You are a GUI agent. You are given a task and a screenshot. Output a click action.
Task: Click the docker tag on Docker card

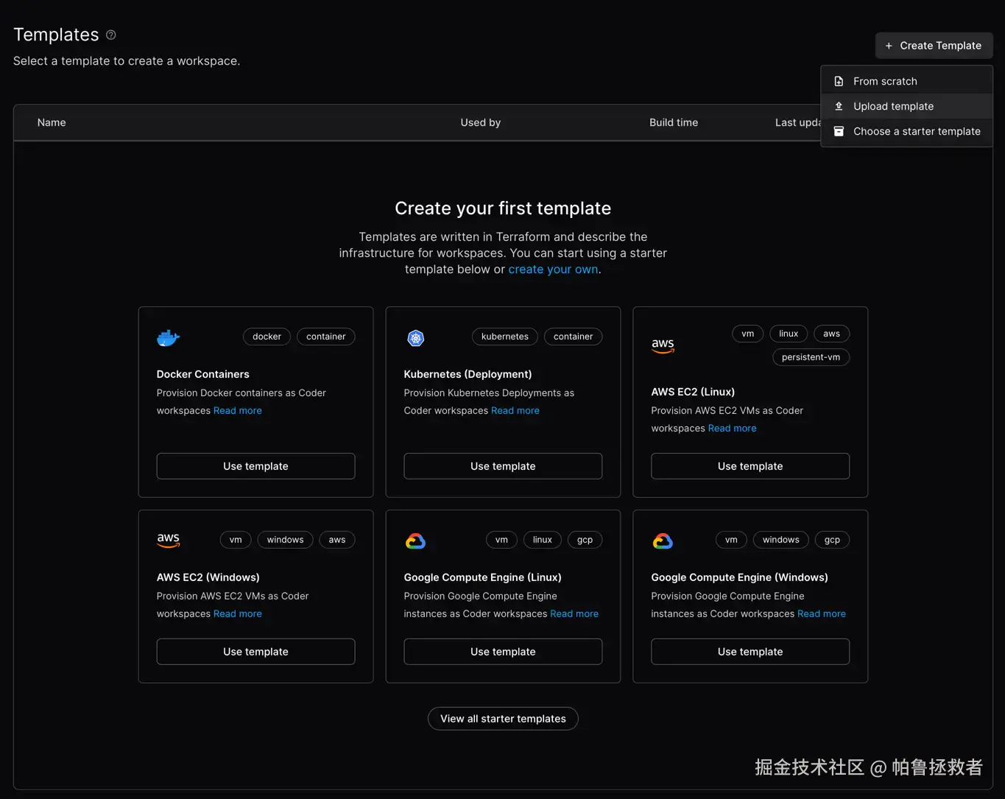[267, 337]
